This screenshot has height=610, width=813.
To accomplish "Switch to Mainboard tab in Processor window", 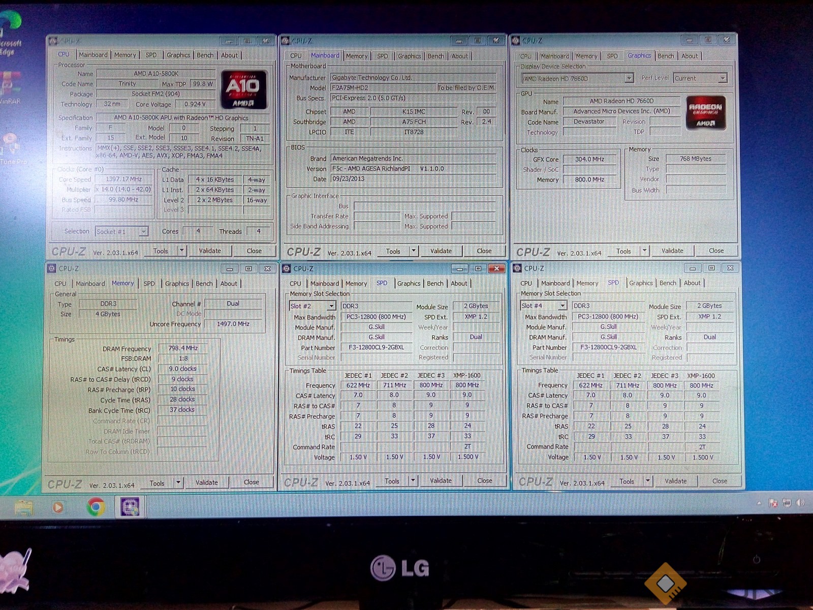I will coord(93,55).
